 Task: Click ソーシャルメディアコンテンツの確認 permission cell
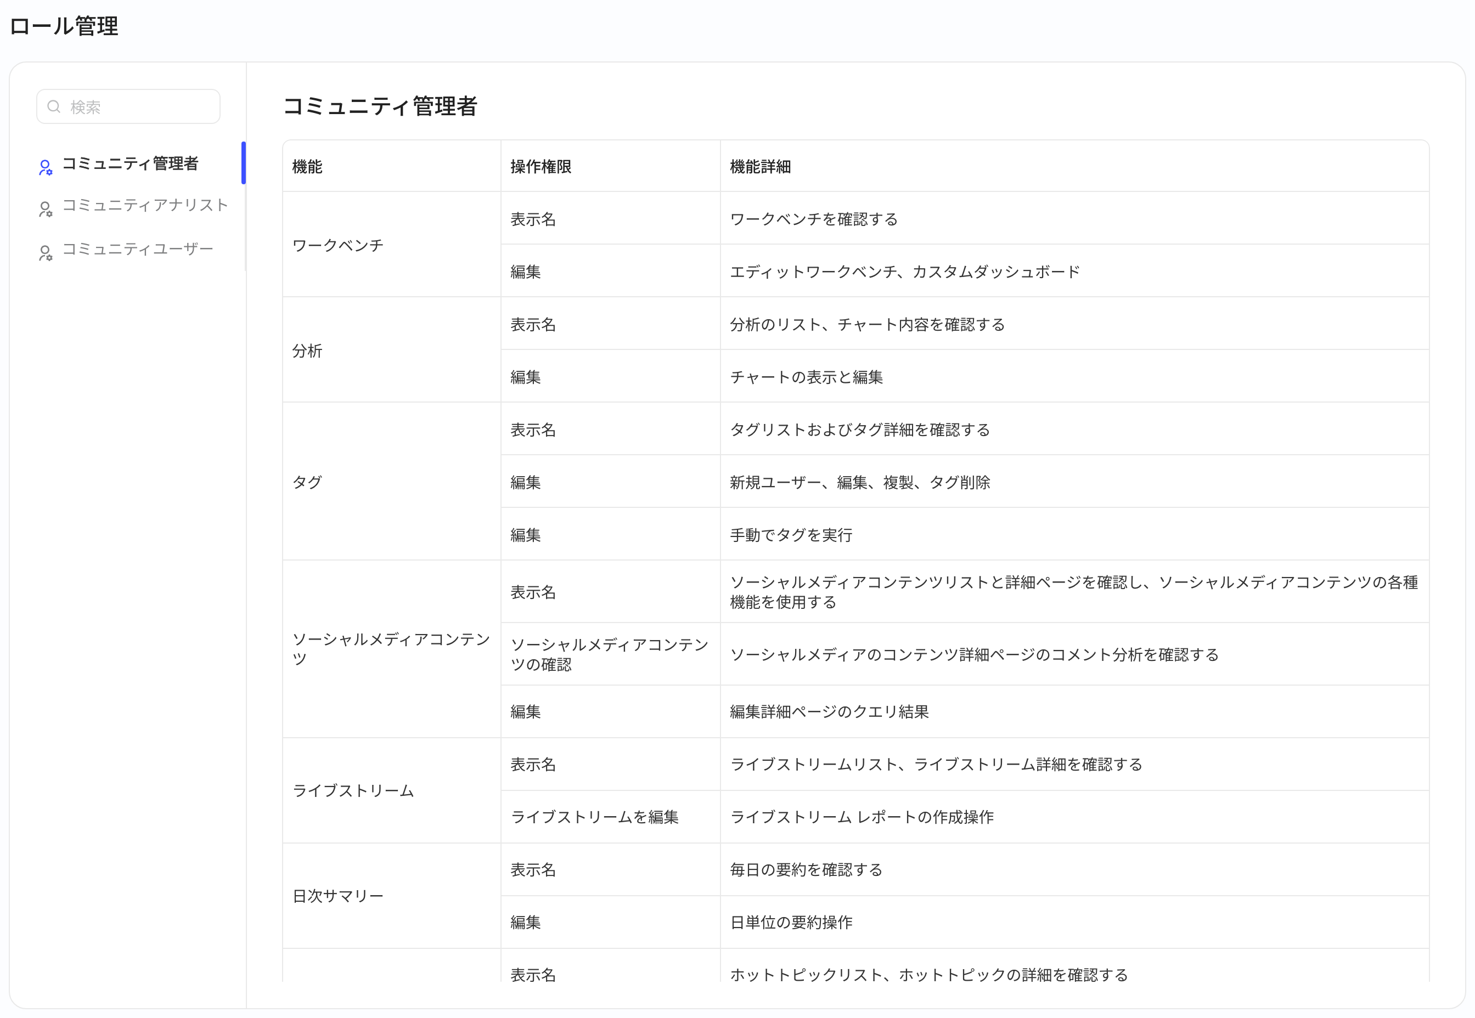[x=610, y=654]
